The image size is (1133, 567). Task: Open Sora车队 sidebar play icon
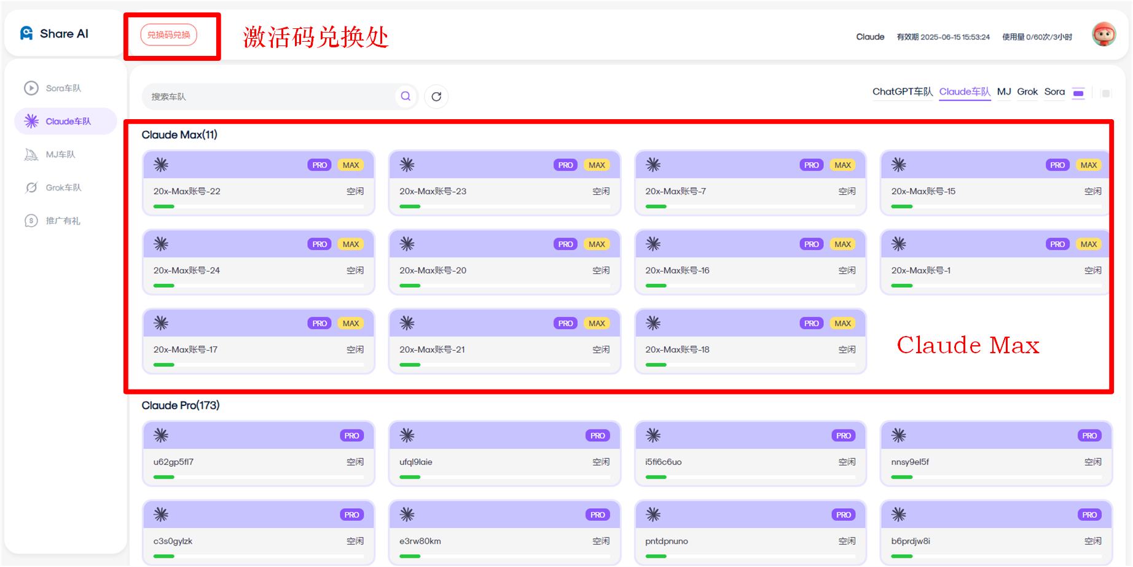pyautogui.click(x=31, y=88)
